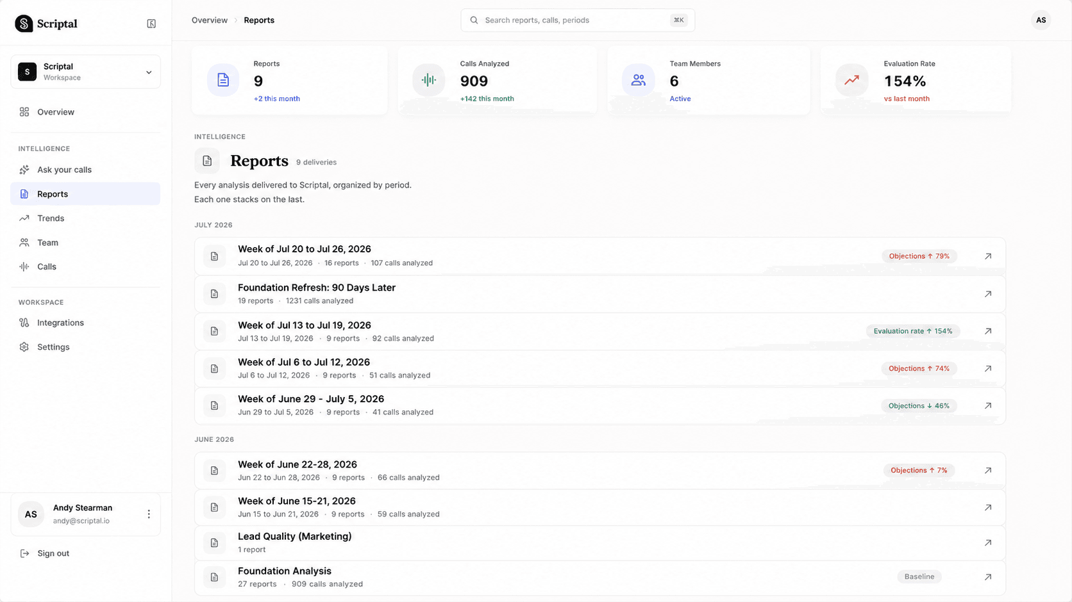Click '+142 this month' text
Image resolution: width=1072 pixels, height=602 pixels.
(487, 99)
